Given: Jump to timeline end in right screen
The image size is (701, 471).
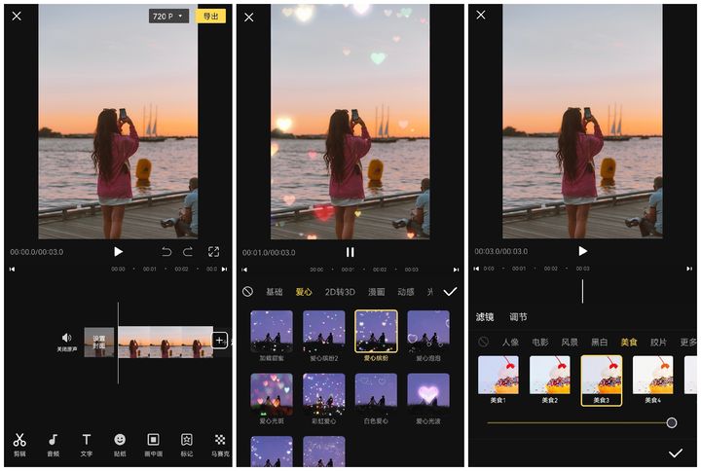Looking at the screenshot, I should pos(689,269).
